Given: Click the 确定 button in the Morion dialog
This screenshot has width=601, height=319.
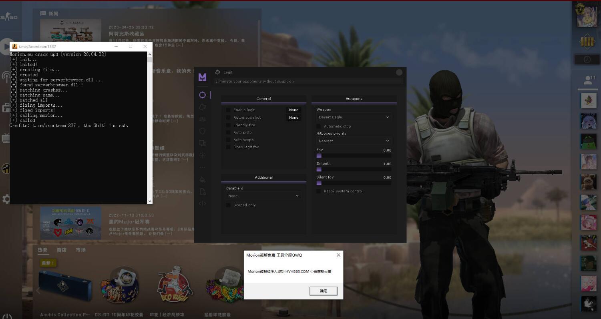Looking at the screenshot, I should 323,291.
